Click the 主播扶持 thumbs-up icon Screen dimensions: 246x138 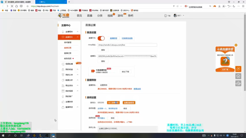point(63,102)
